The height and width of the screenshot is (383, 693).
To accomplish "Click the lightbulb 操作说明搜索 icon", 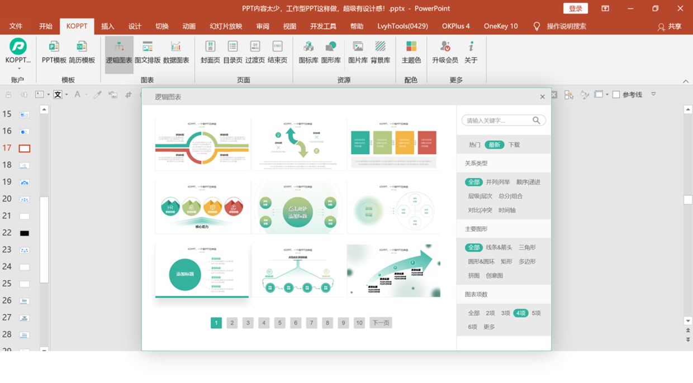I will coord(537,26).
